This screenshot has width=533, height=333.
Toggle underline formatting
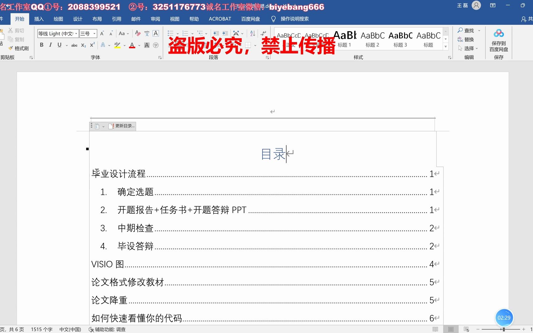[59, 45]
